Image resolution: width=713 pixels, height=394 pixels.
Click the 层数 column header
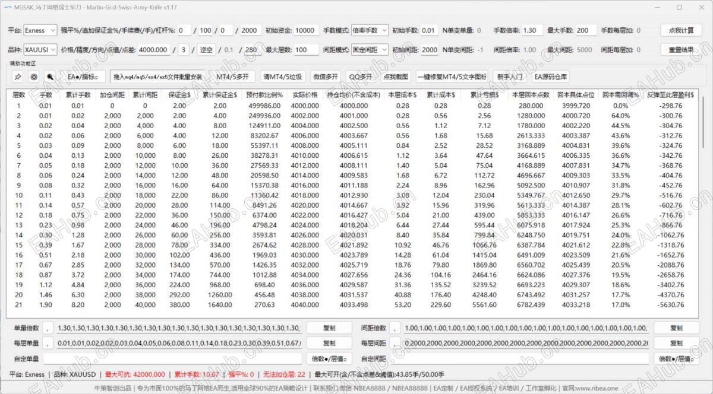(x=19, y=94)
